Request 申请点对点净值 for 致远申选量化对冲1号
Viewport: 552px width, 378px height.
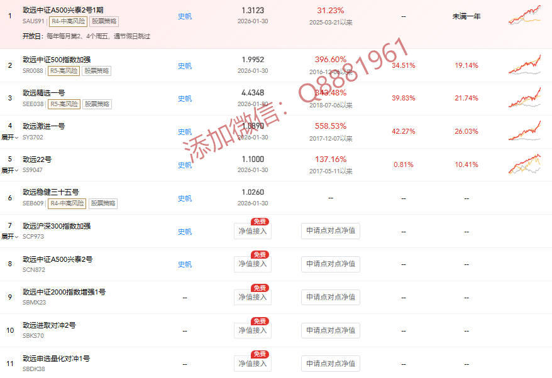click(330, 364)
